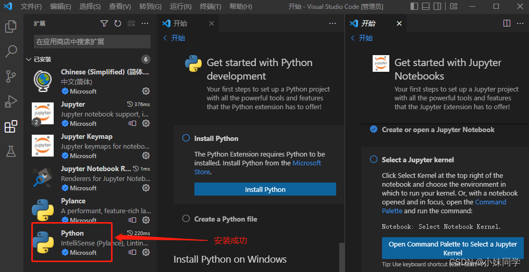Toggle Create or open a Jupyter Notebook checkmark

point(374,129)
